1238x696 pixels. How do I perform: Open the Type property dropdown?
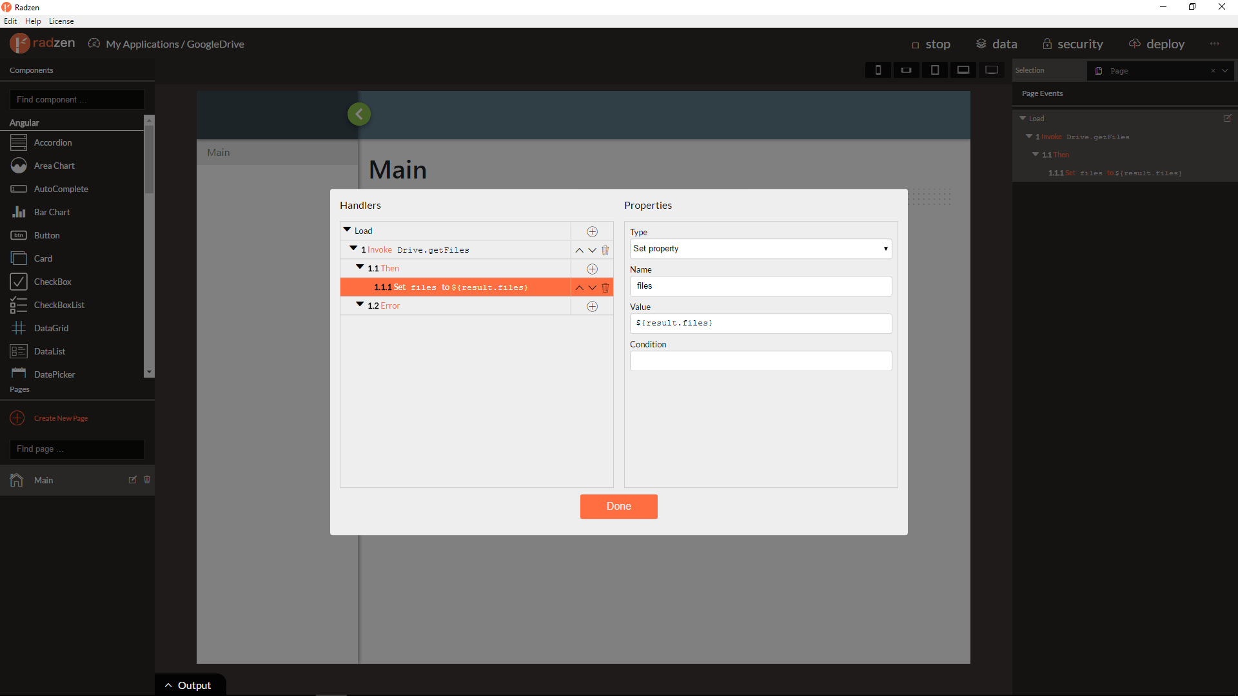760,248
